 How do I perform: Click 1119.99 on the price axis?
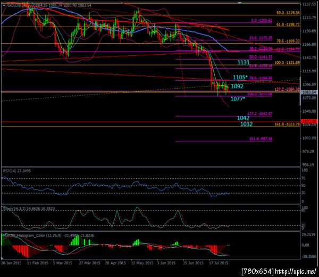(x=309, y=71)
